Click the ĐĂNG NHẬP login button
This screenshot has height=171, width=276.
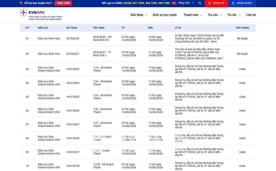point(242,3)
